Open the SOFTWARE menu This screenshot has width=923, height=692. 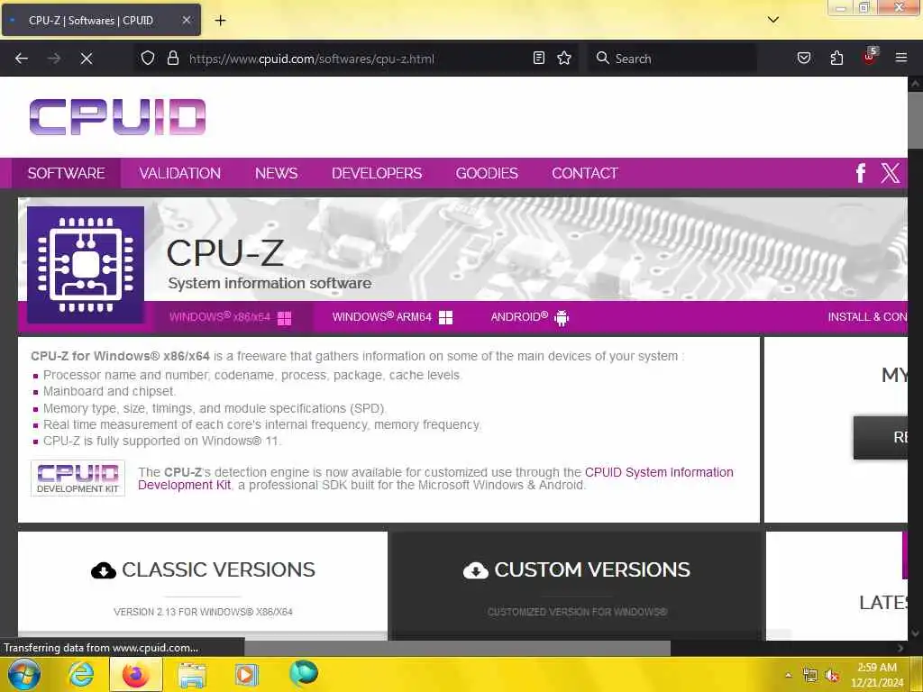(66, 173)
